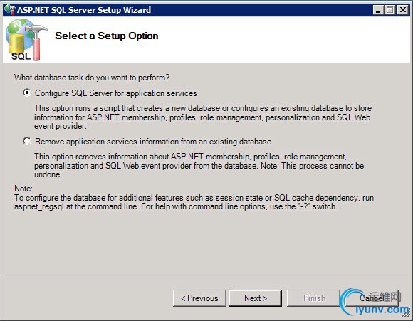Viewport: 413px width, 321px height.
Task: Cancel the setup wizard
Action: pyautogui.click(x=372, y=298)
